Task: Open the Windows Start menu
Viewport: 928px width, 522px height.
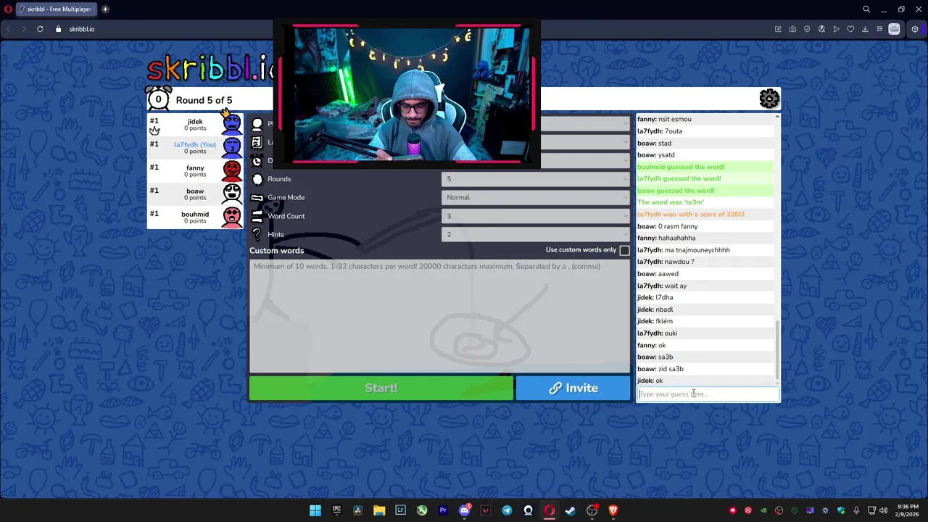Action: click(315, 510)
